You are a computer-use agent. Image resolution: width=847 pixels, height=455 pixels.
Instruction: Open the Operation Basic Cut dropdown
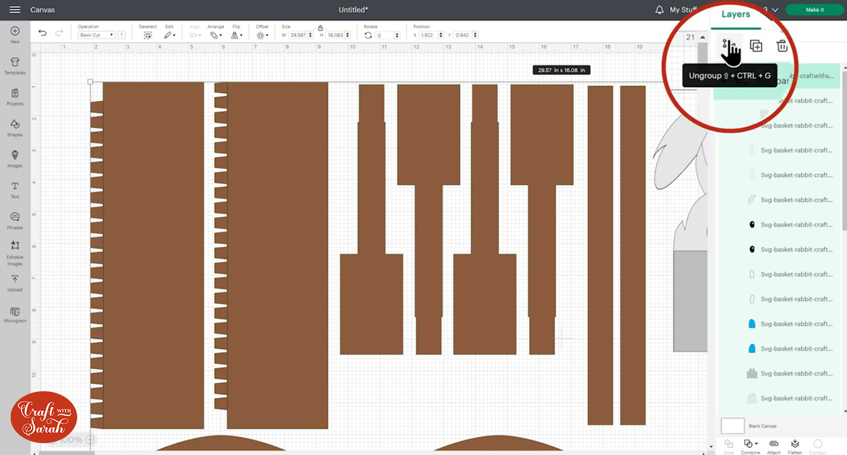point(97,35)
